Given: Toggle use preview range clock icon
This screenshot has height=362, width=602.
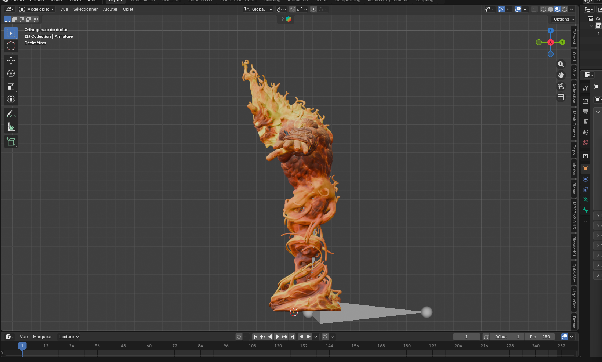Looking at the screenshot, I should click(x=486, y=337).
